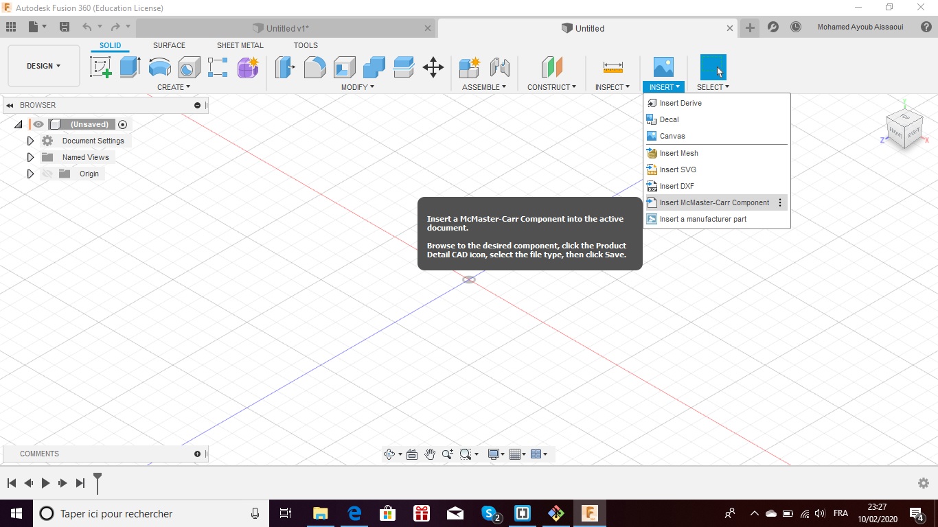Hide the Browser using double-arrow icon

tap(10, 105)
